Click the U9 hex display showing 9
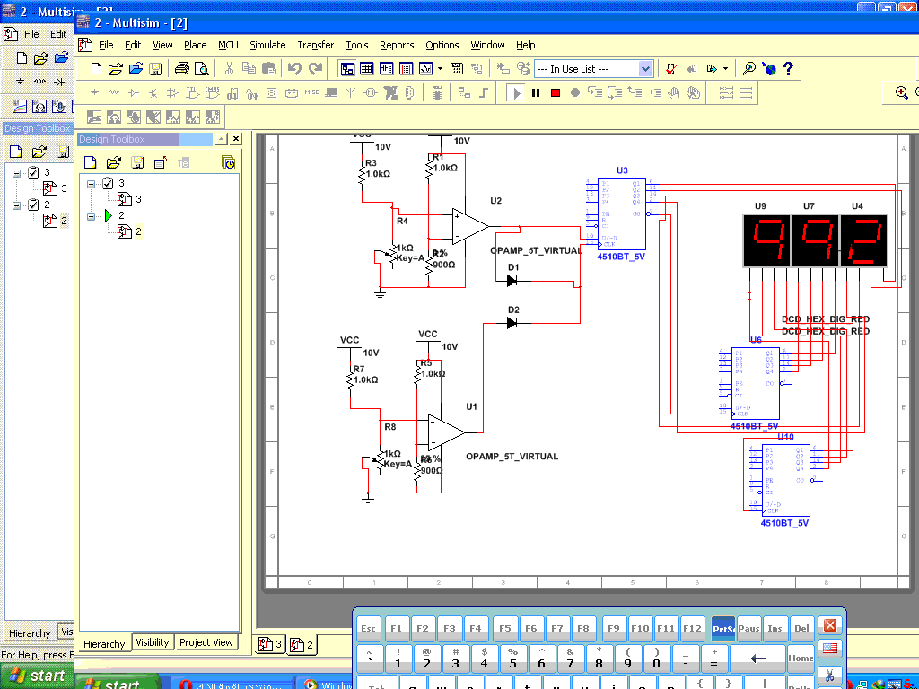Screen dimensions: 919x689 tap(766, 241)
